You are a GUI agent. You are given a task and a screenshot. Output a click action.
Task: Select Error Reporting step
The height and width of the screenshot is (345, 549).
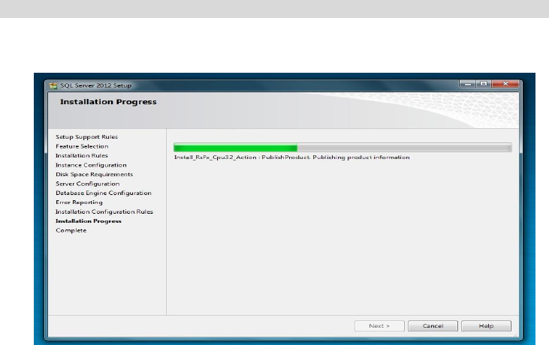[79, 202]
